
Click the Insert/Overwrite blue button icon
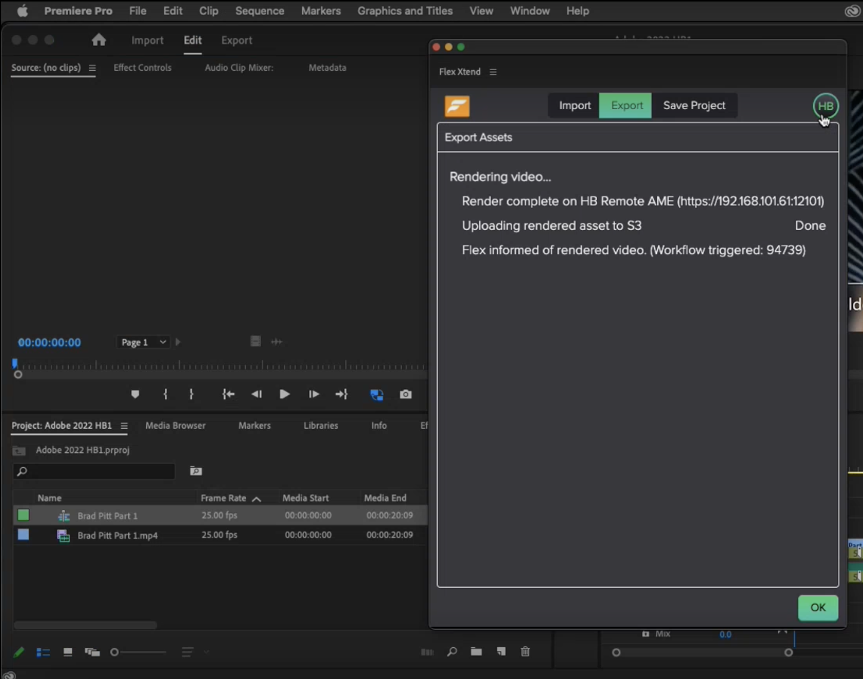tap(377, 394)
